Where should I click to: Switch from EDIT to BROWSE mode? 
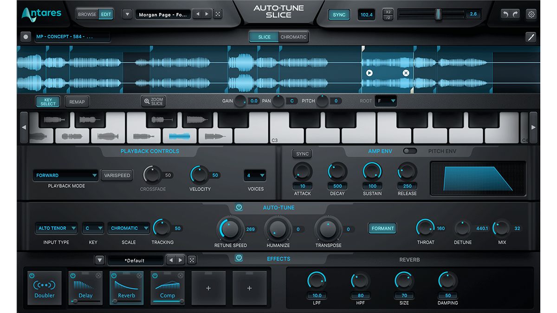click(x=86, y=14)
